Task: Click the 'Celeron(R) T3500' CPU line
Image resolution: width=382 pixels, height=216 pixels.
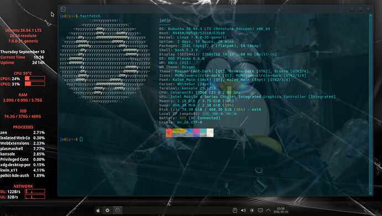Action: coord(200,92)
